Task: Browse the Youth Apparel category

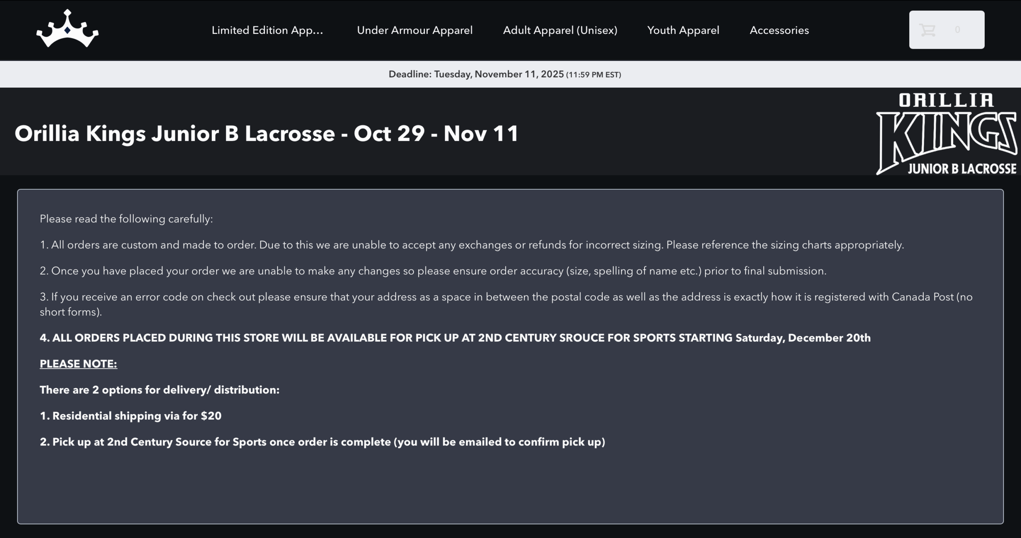Action: [683, 30]
